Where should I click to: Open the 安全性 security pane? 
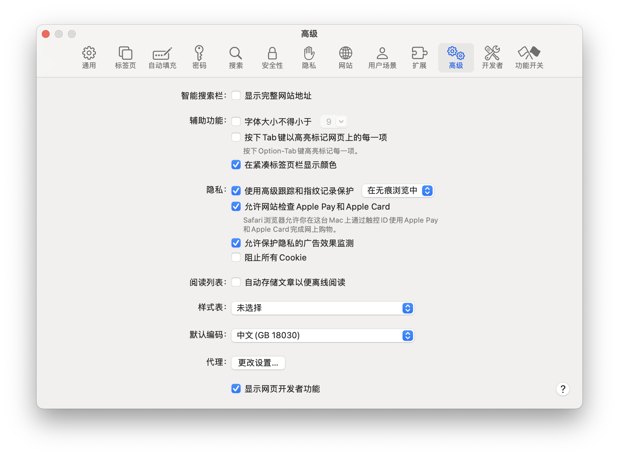click(x=272, y=58)
